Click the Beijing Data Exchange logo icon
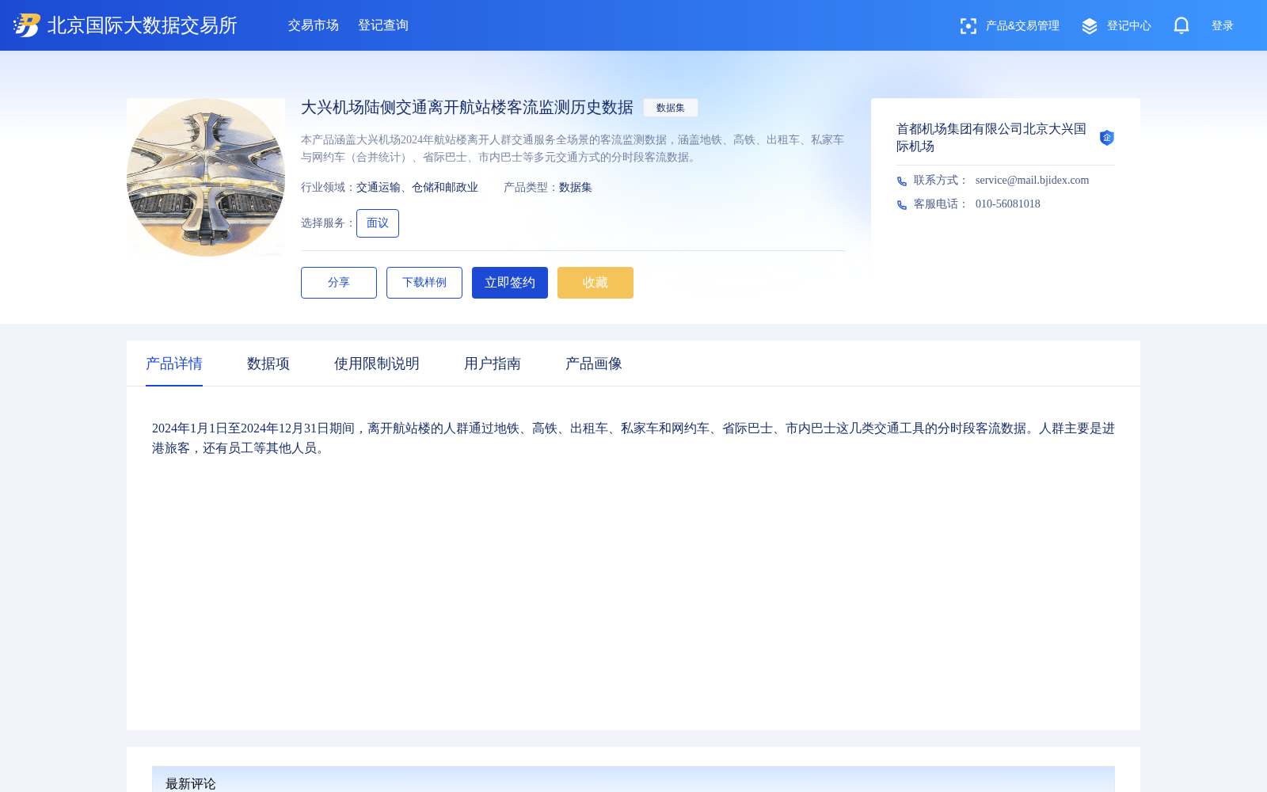 [27, 25]
